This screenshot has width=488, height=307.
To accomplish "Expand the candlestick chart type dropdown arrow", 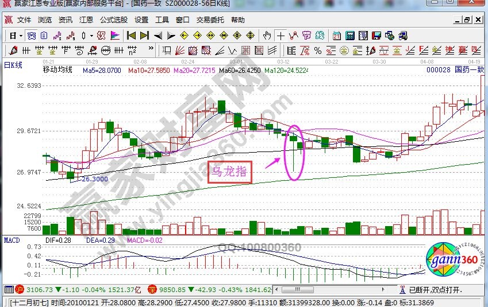I will [92, 36].
